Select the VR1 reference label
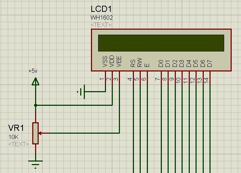This screenshot has height=173, width=241. pos(16,128)
